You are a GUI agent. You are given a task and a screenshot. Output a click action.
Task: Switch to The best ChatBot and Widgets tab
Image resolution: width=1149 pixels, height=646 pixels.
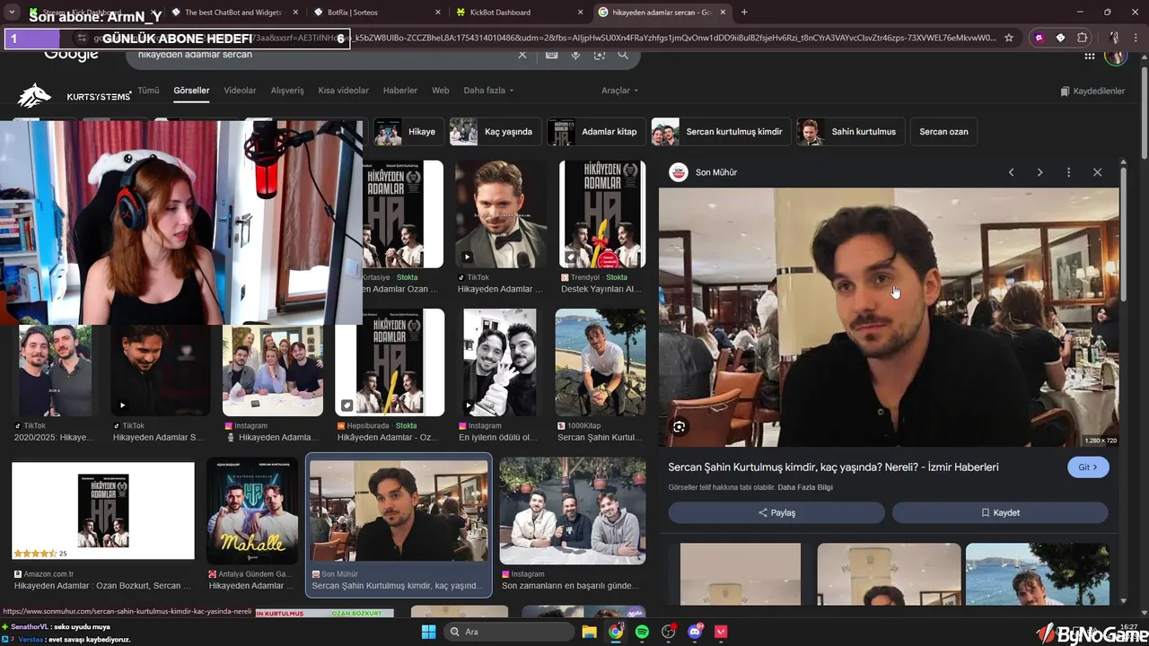(x=235, y=12)
